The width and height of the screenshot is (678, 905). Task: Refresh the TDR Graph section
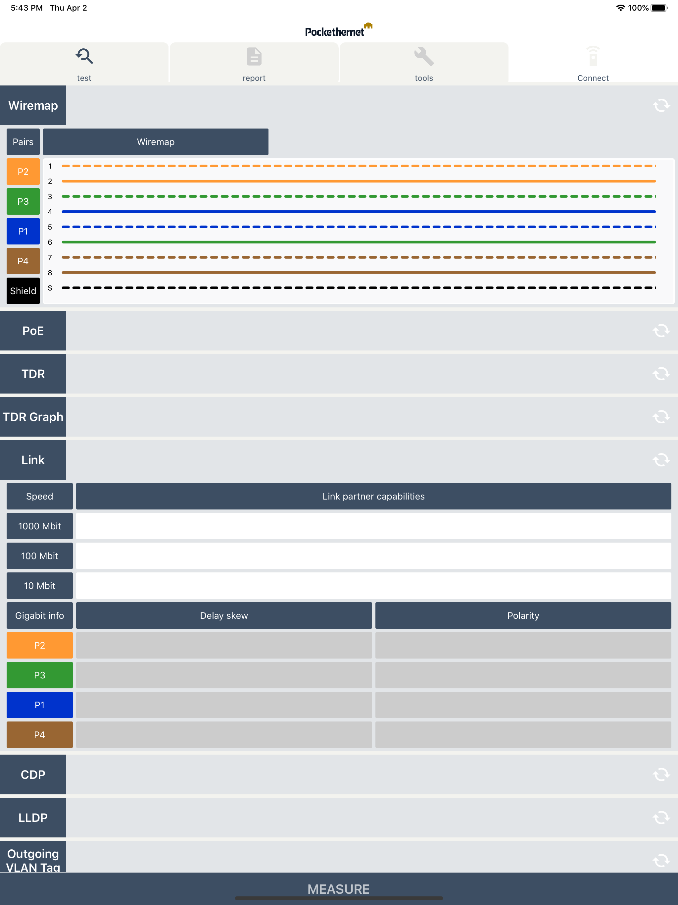(661, 417)
